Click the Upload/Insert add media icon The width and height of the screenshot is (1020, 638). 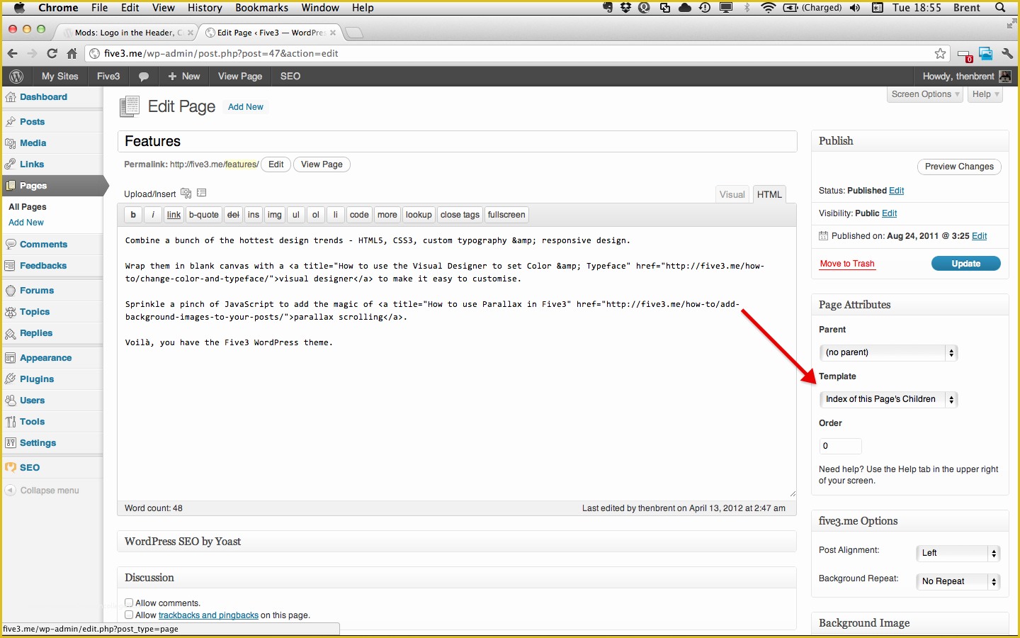(186, 193)
